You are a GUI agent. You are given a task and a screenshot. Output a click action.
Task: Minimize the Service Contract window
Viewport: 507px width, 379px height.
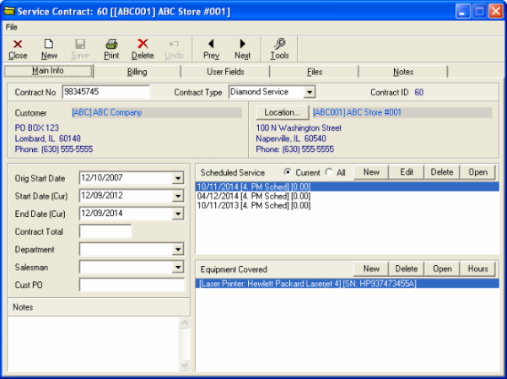tap(462, 12)
